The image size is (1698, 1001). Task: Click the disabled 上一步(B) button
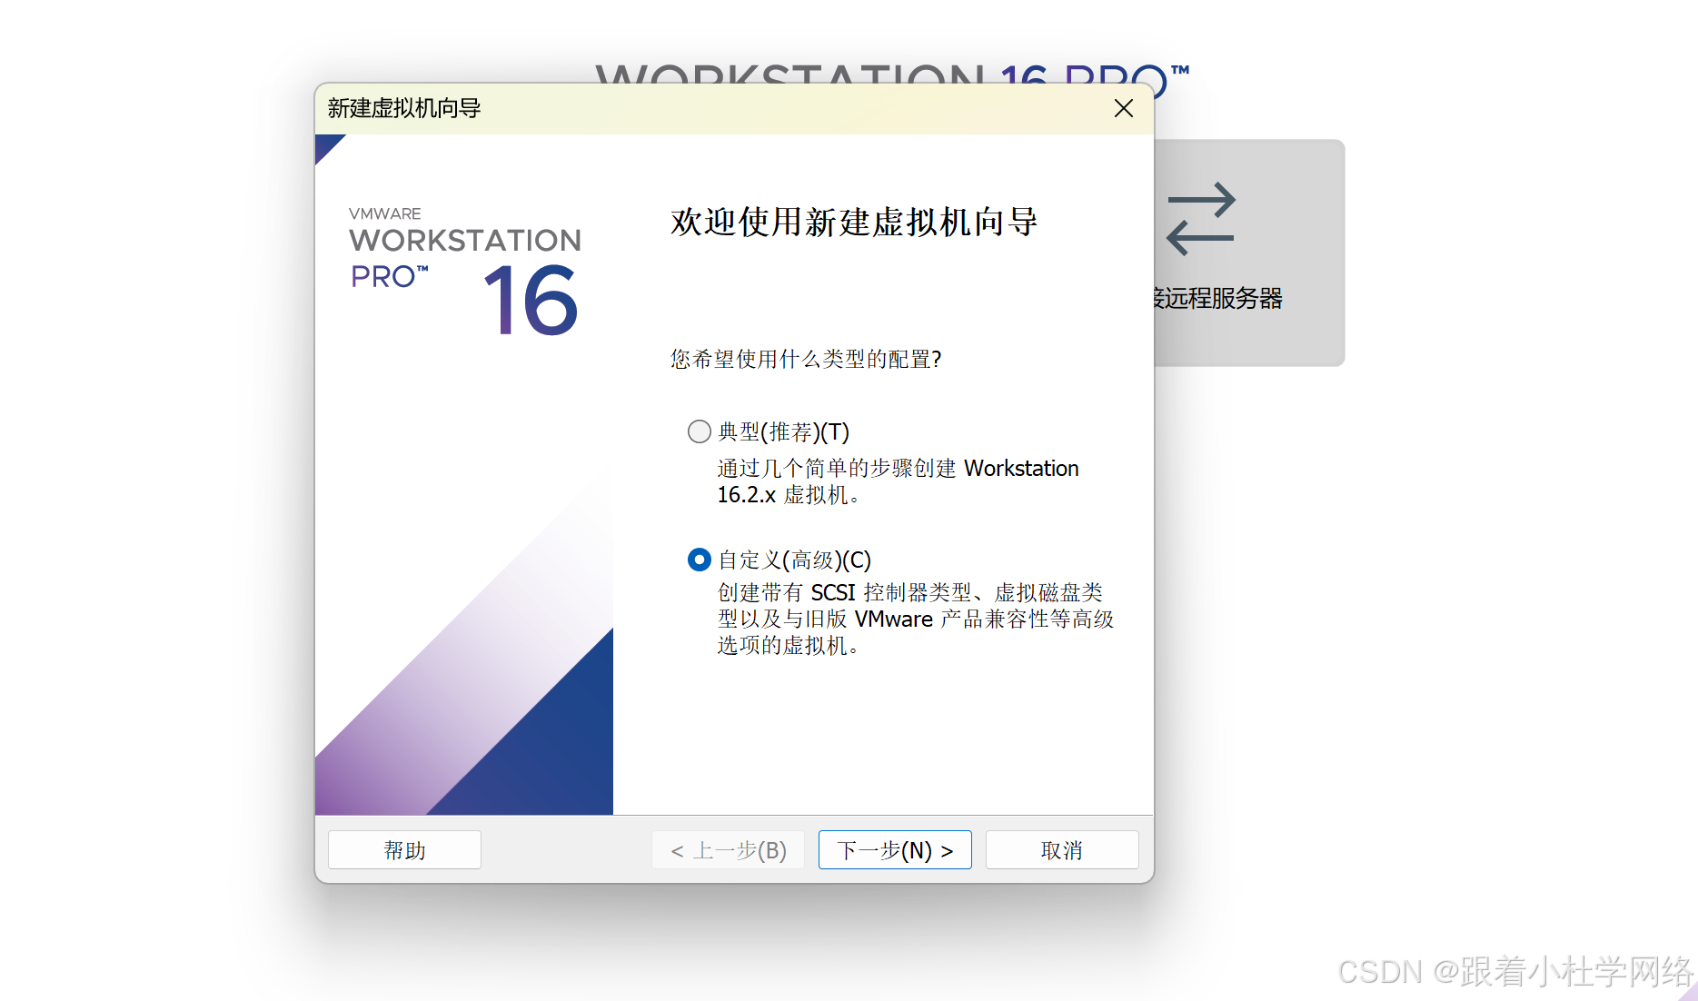[728, 850]
